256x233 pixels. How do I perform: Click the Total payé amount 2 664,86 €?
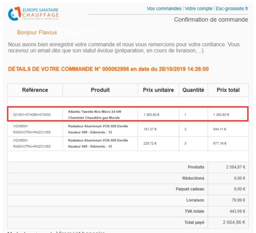[234, 222]
